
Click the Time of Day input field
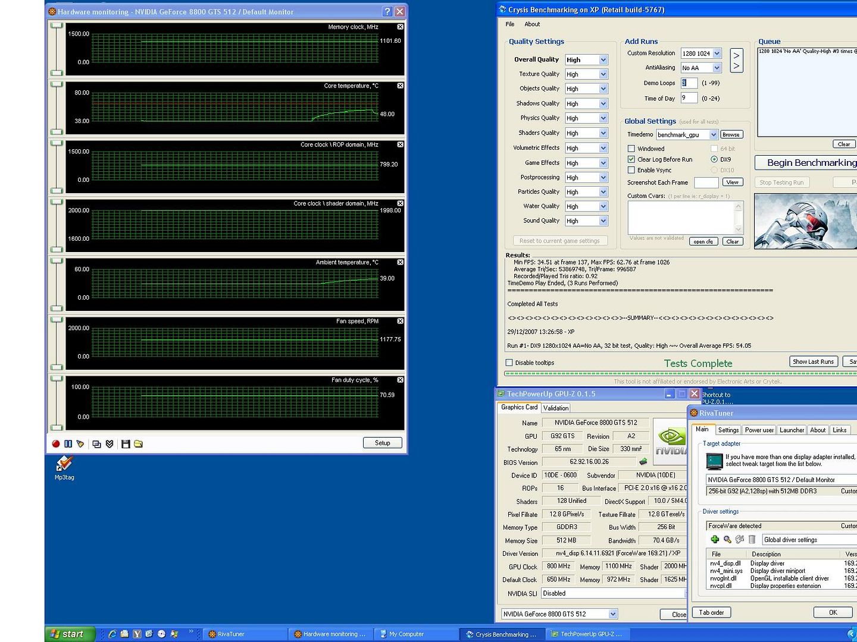(689, 98)
